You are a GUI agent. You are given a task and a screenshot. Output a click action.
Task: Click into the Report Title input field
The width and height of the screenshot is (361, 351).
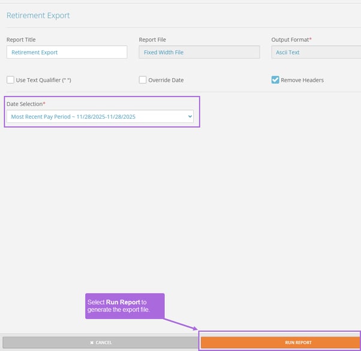tap(67, 52)
